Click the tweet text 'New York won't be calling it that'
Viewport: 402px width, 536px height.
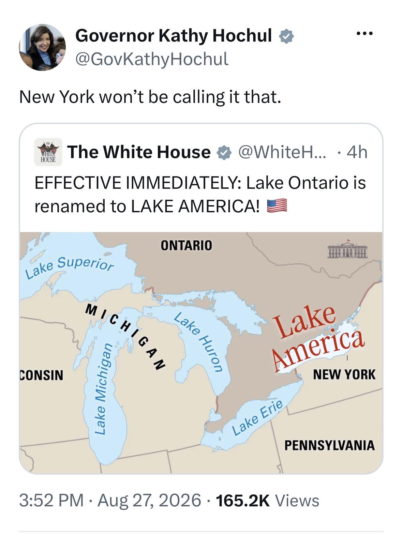pos(151,97)
